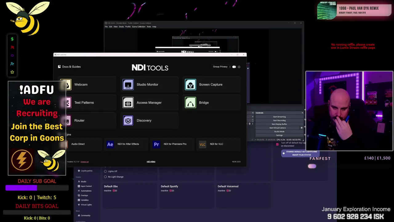The image size is (394, 222).
Task: Click the Variables sidebar icon
Action: tap(79, 200)
